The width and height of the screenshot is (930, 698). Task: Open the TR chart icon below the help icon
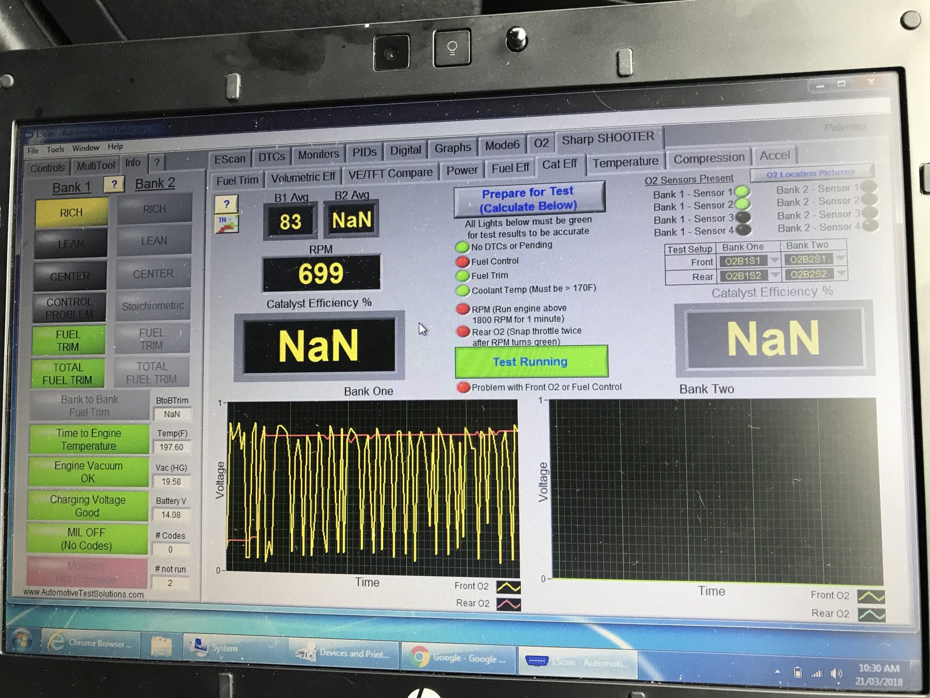[x=226, y=224]
